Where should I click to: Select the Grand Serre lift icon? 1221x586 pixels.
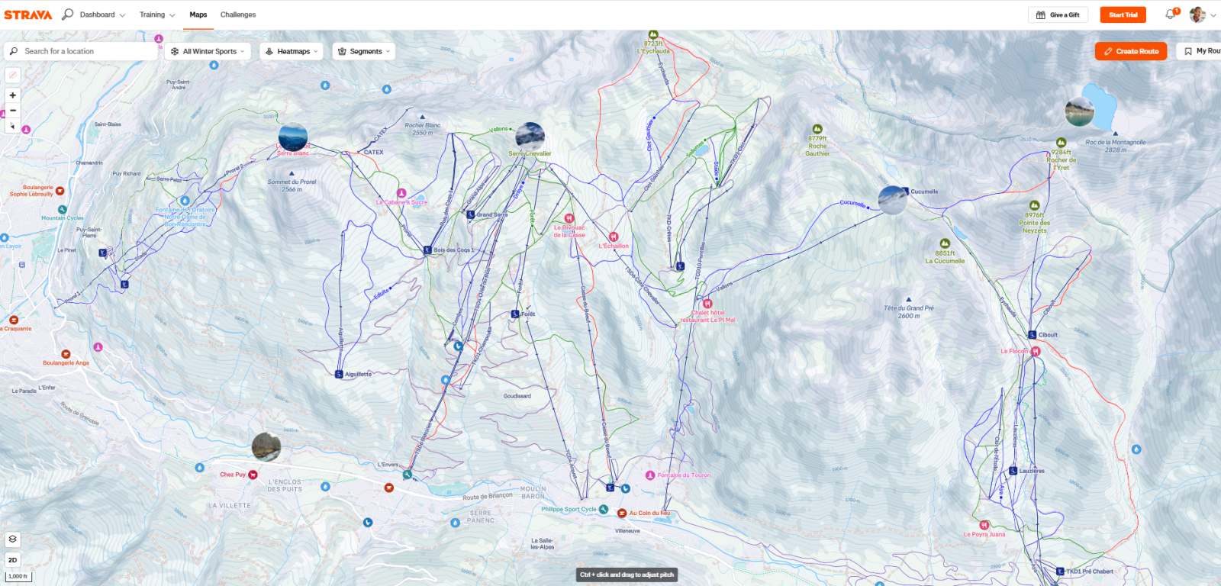click(471, 215)
